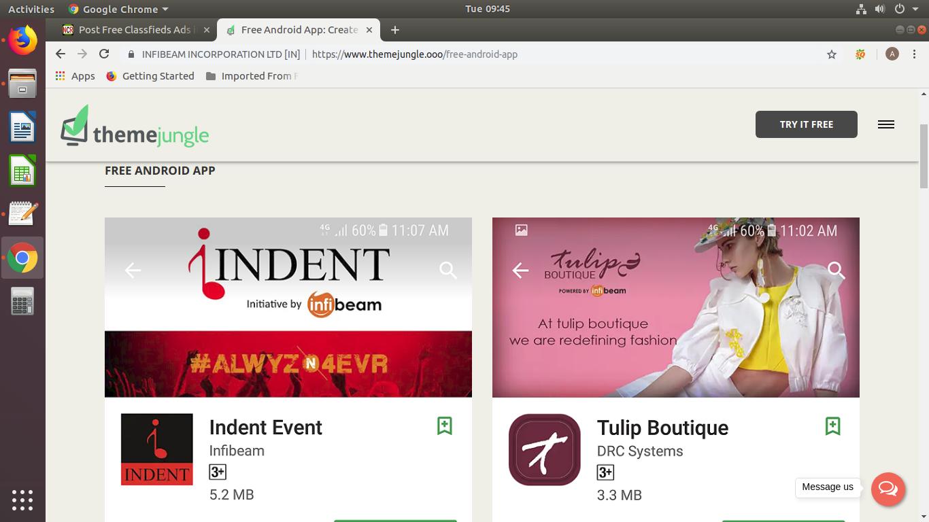Click the bookmark icon for Tulip Boutique
The image size is (929, 522).
pos(832,426)
